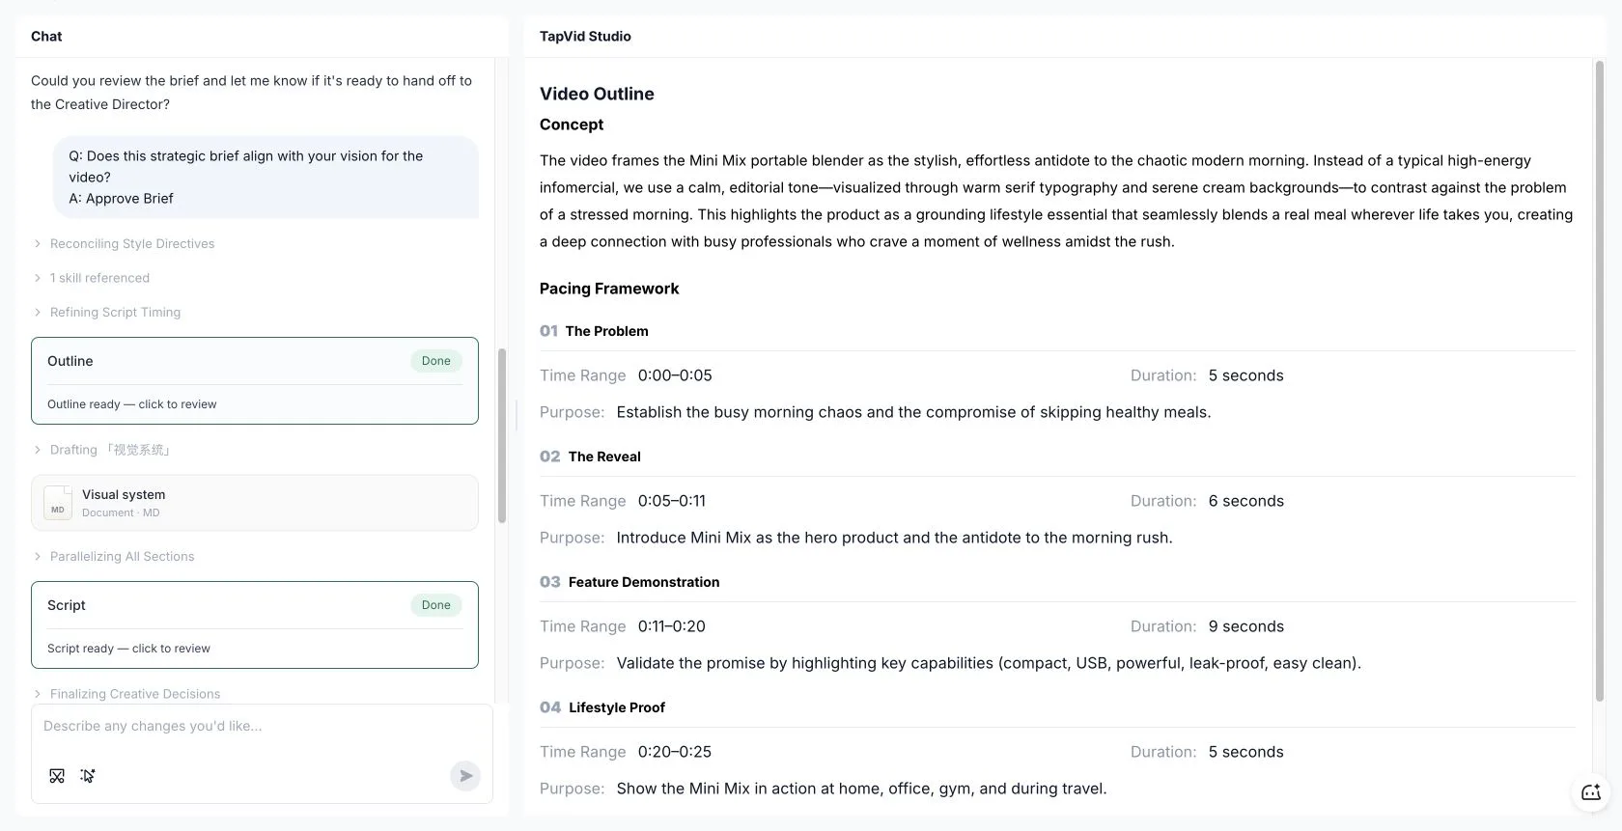The image size is (1622, 831).
Task: Select the 03 Feature Demonstration section heading
Action: click(629, 582)
